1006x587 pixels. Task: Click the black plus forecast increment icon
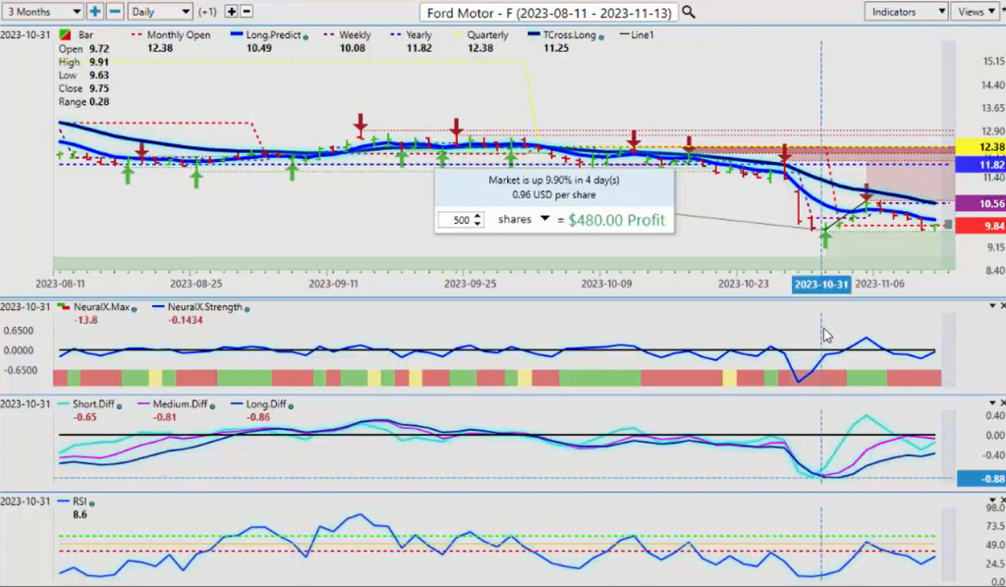pyautogui.click(x=231, y=12)
